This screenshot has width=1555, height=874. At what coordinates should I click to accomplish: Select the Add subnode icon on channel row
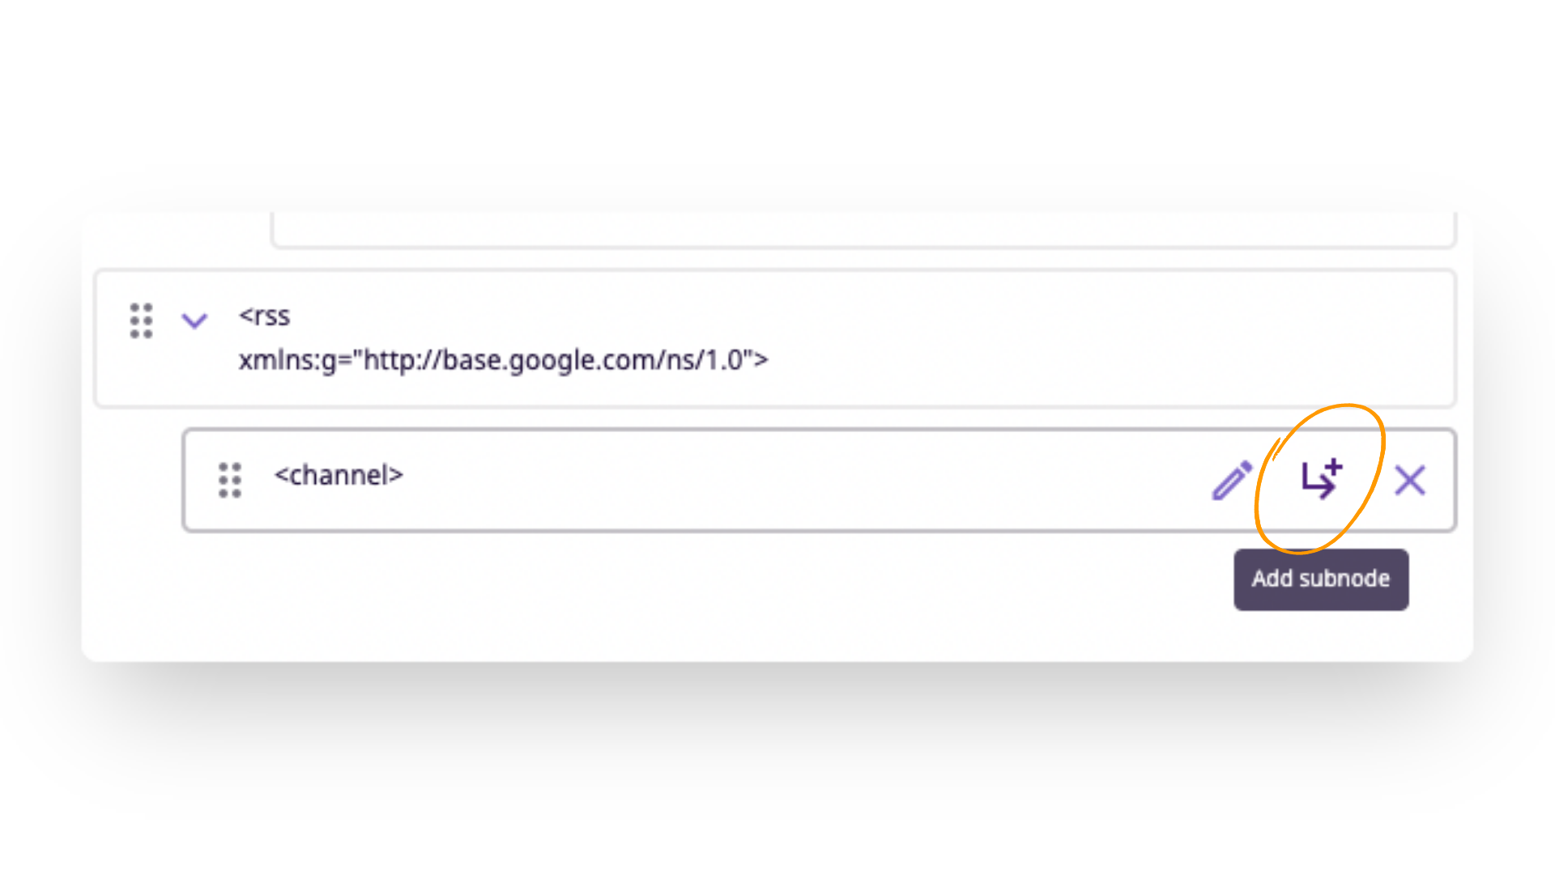[x=1320, y=479]
